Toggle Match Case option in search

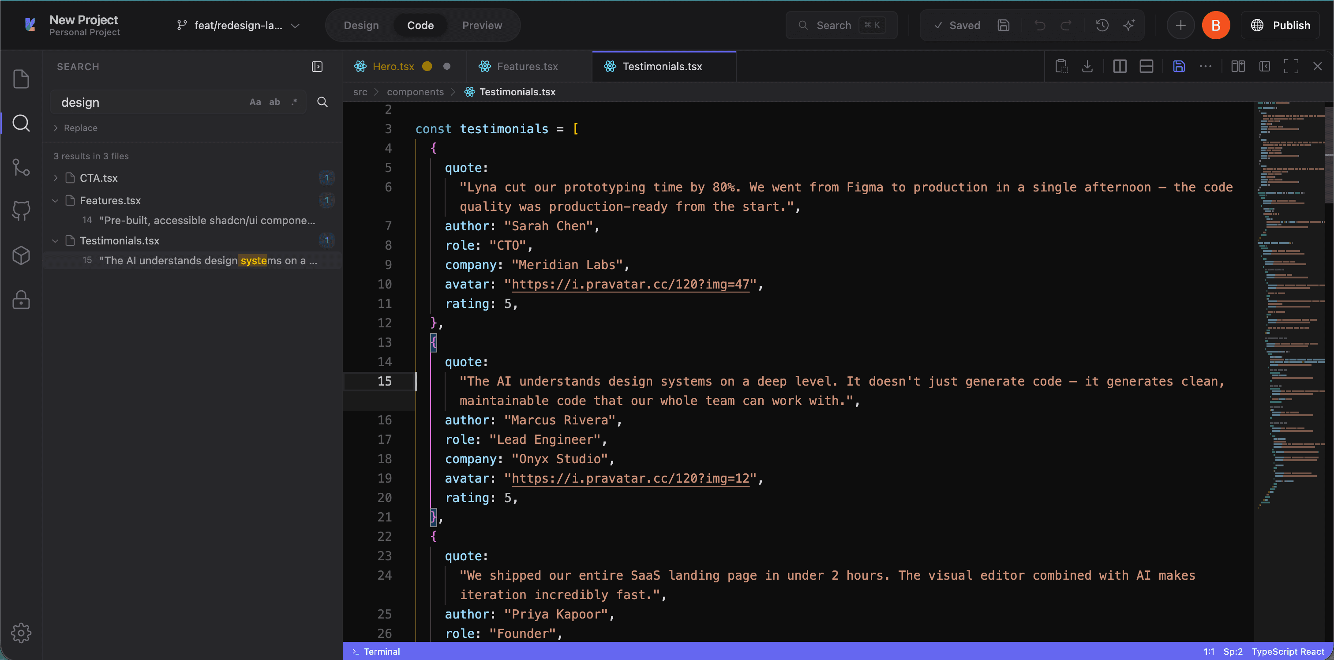[x=255, y=102]
